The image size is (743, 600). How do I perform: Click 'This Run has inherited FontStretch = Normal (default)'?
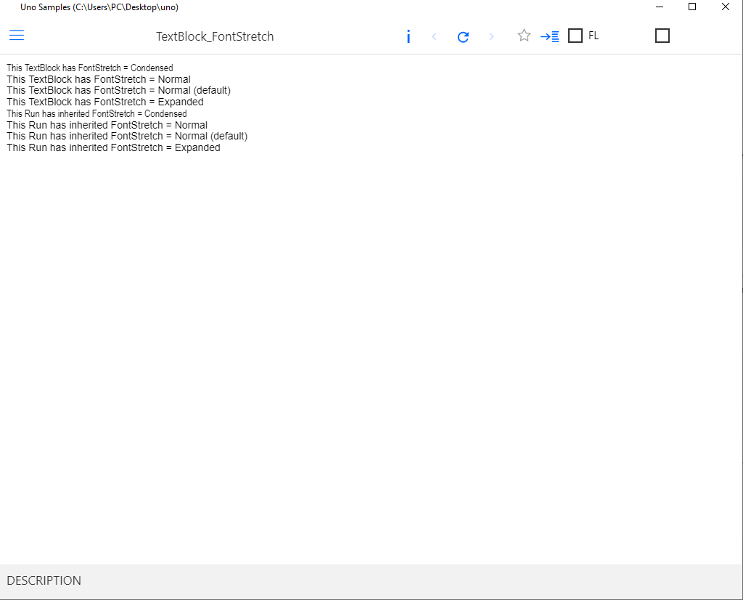(x=127, y=136)
